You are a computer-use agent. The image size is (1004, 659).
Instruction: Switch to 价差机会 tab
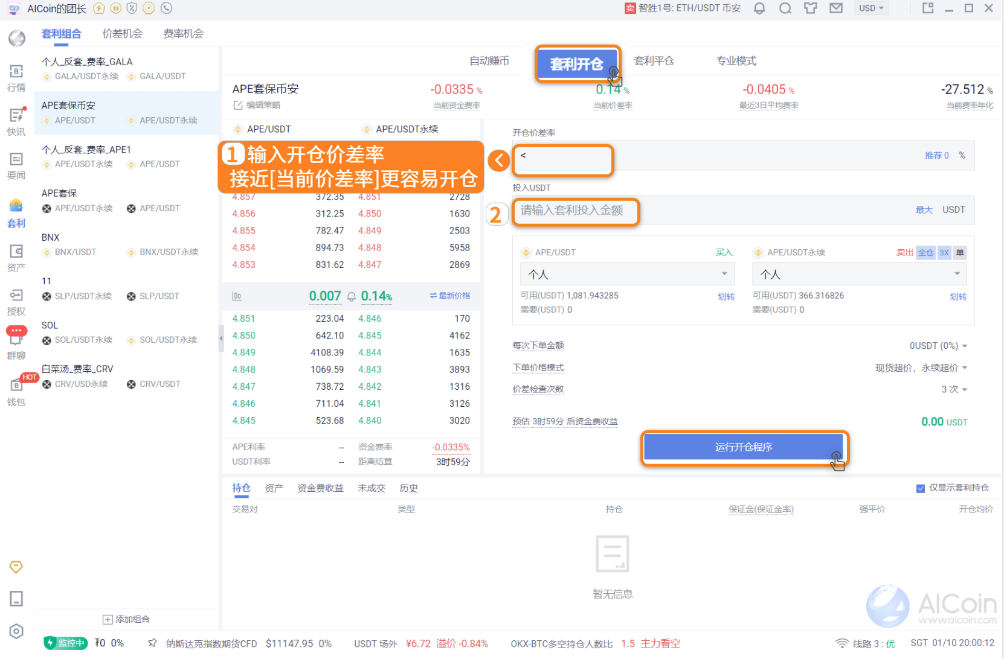[123, 34]
